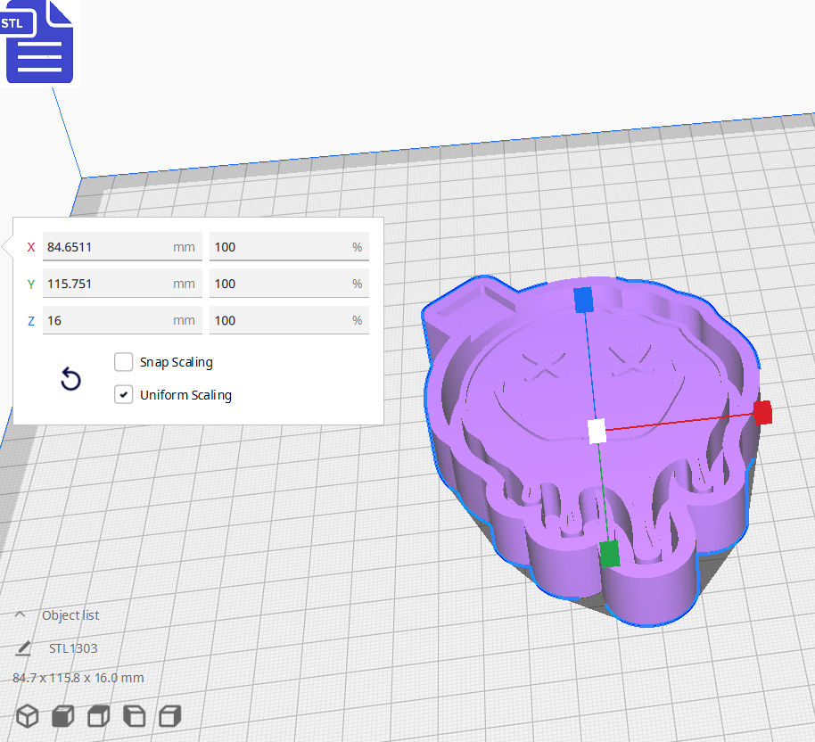This screenshot has height=742, width=815.
Task: Select the isometric view cube icon
Action: click(27, 715)
